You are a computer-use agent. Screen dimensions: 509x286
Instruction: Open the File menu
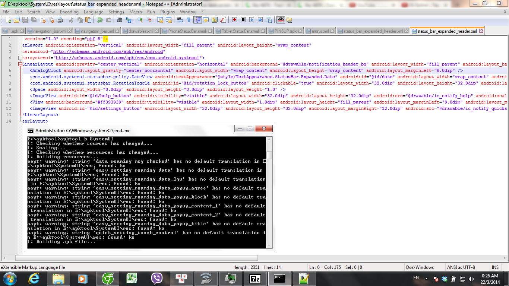[6, 12]
